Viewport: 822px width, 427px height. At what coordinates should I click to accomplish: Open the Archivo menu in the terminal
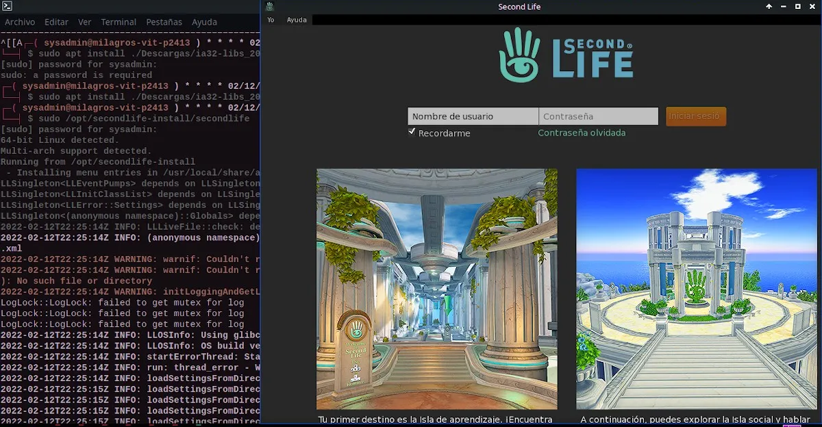[x=20, y=22]
